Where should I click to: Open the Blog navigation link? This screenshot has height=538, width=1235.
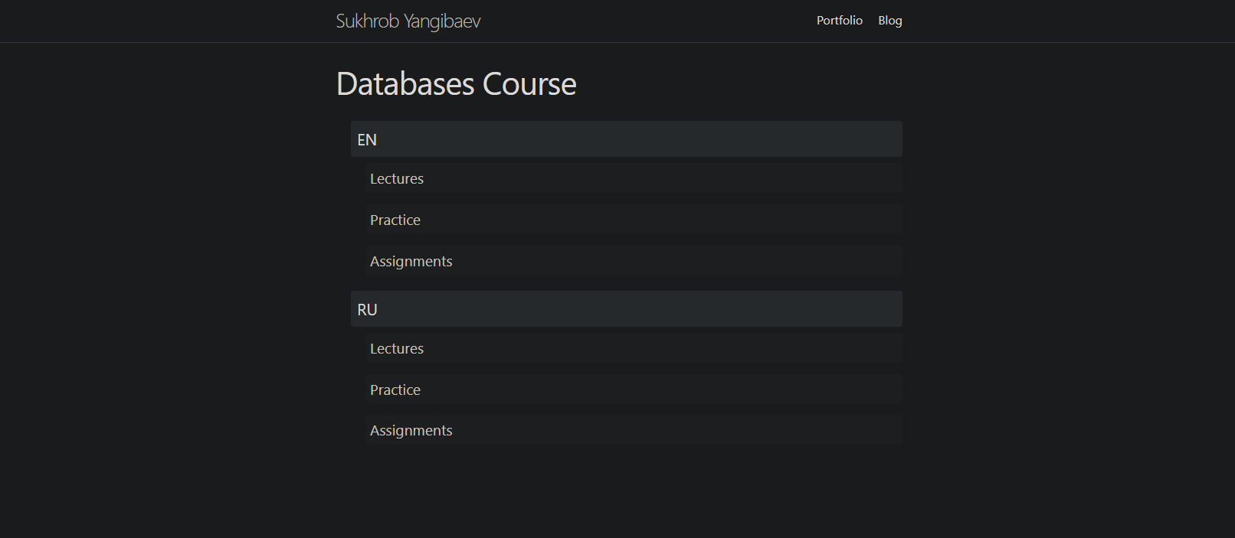click(x=889, y=21)
